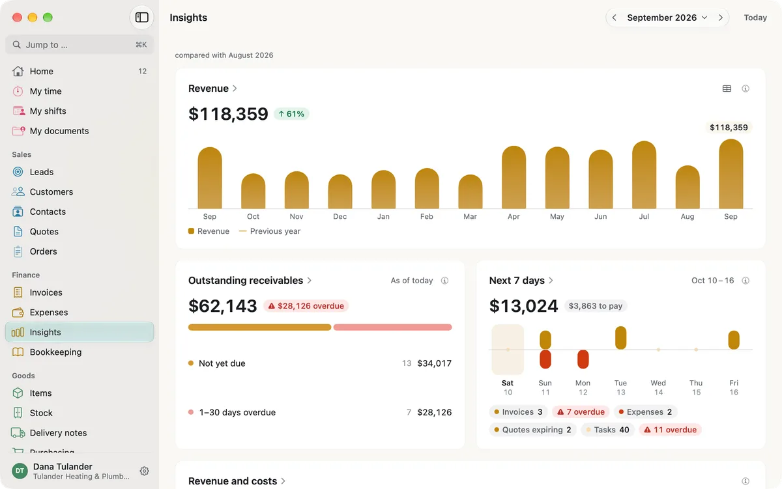Toggle the Previous year legend series
The width and height of the screenshot is (782, 489).
(270, 231)
